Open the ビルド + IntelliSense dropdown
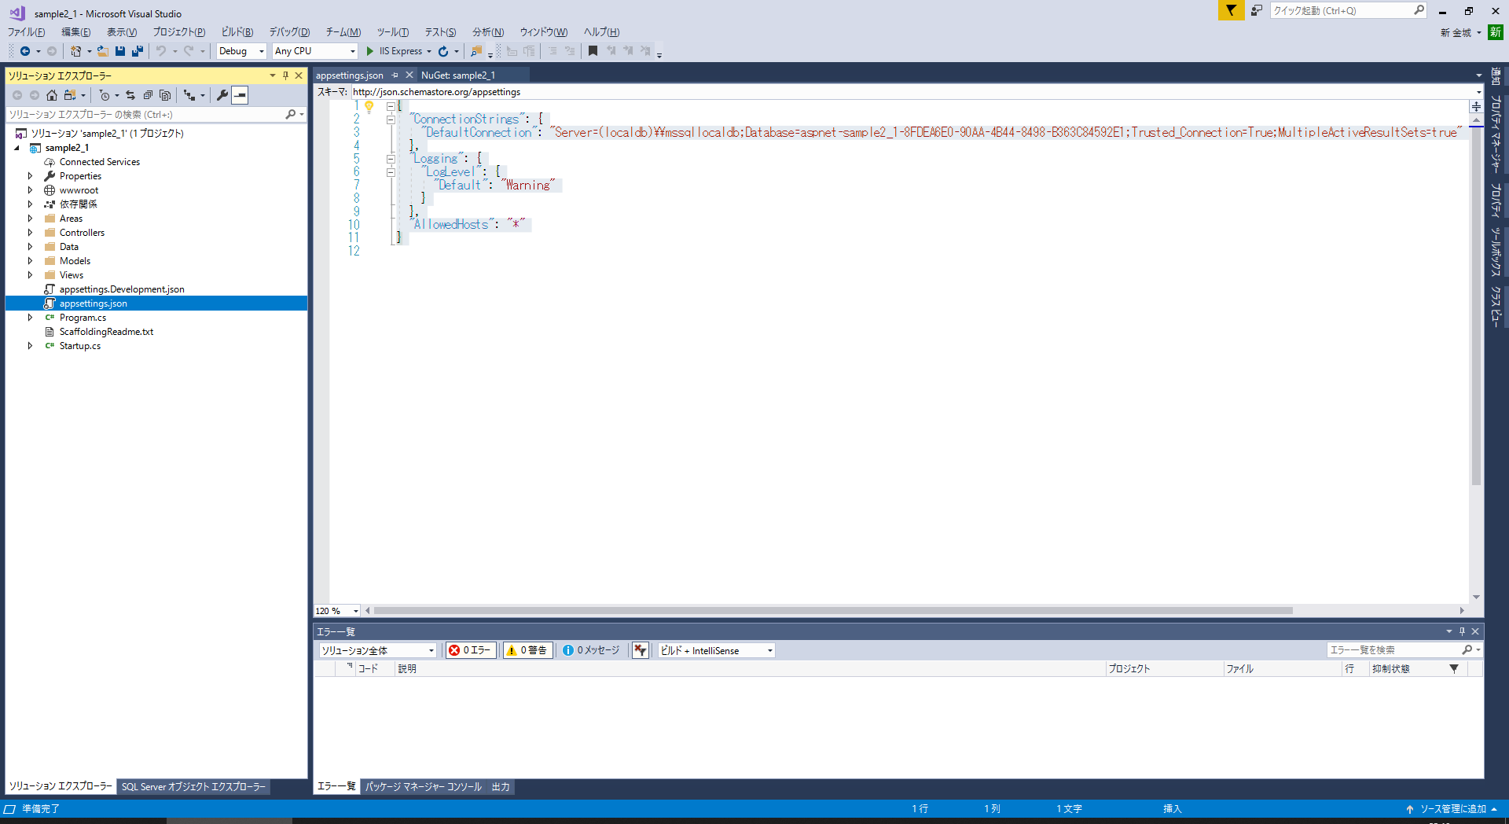The height and width of the screenshot is (824, 1509). click(x=717, y=650)
